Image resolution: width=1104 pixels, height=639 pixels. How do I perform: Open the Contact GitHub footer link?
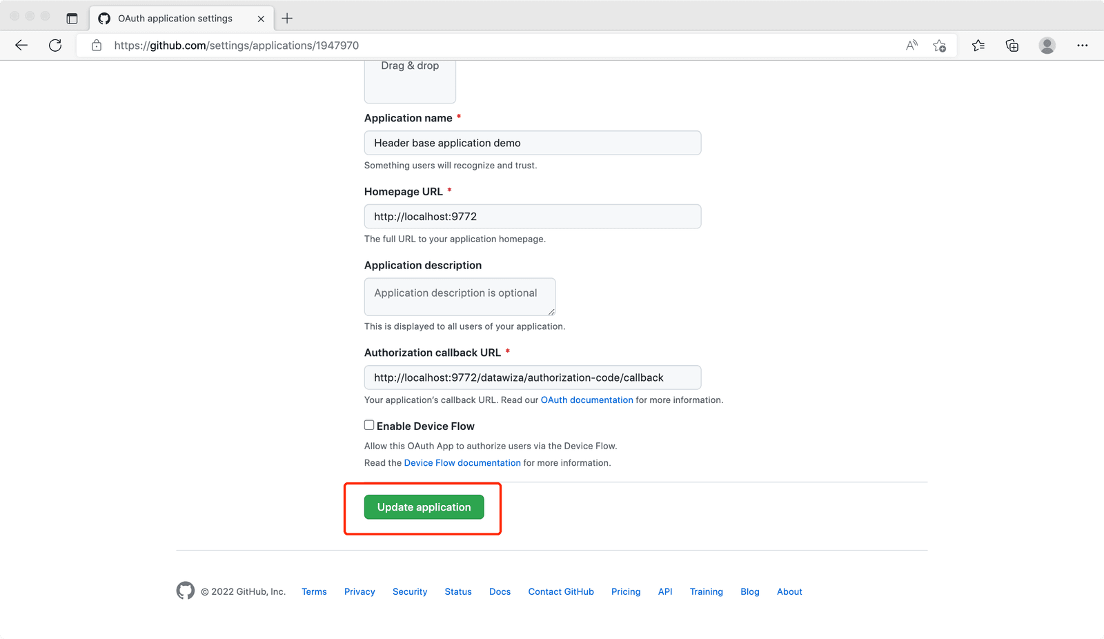[x=561, y=592]
